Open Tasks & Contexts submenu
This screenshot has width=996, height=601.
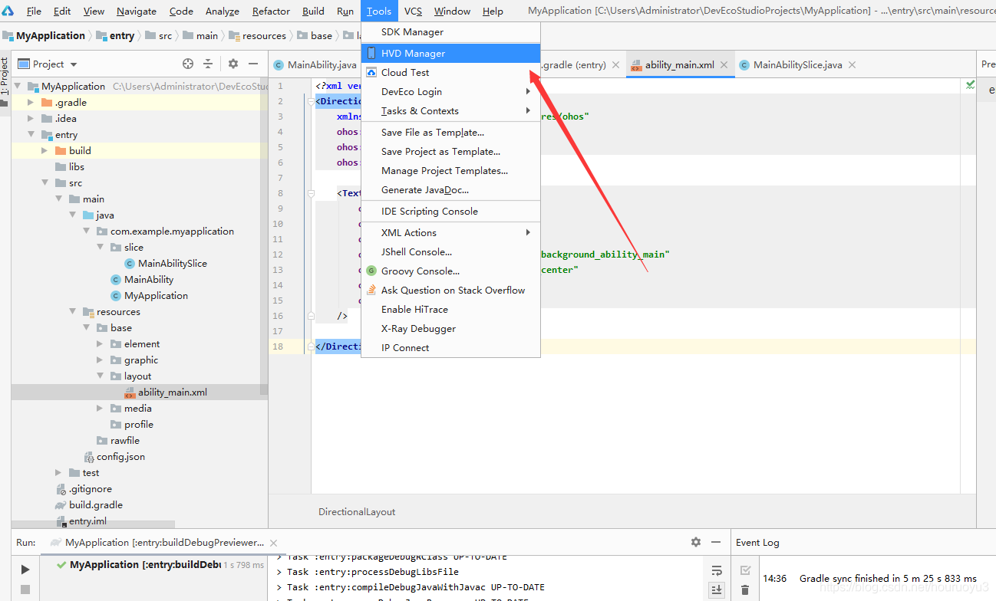[450, 110]
